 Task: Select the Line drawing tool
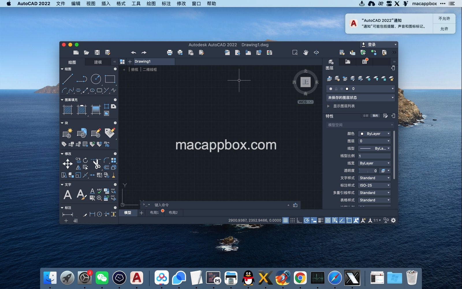(68, 79)
